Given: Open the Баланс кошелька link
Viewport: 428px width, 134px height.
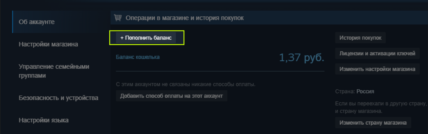Looking at the screenshot, I should point(138,57).
